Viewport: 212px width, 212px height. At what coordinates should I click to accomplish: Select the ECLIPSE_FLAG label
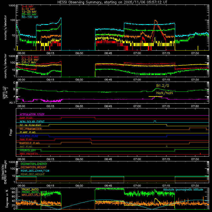point(29,136)
